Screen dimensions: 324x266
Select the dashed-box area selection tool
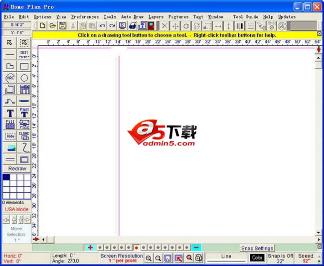click(24, 43)
